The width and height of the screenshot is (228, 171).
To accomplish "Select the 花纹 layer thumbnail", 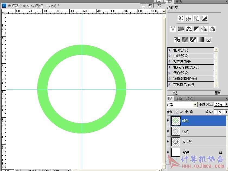I will (x=175, y=131).
